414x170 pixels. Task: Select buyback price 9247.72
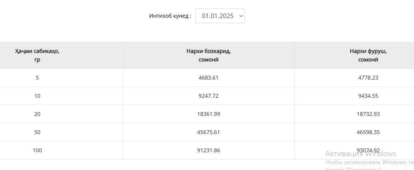(x=208, y=96)
